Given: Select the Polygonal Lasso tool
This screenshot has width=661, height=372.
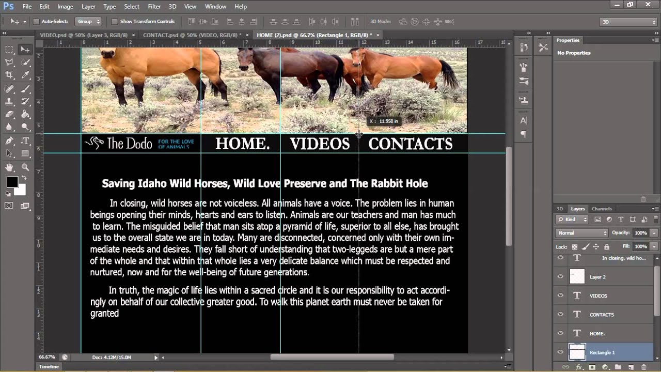Looking at the screenshot, I should tap(9, 62).
